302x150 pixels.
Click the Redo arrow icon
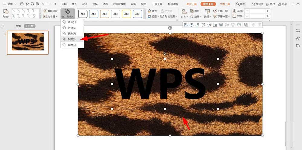(50, 4)
